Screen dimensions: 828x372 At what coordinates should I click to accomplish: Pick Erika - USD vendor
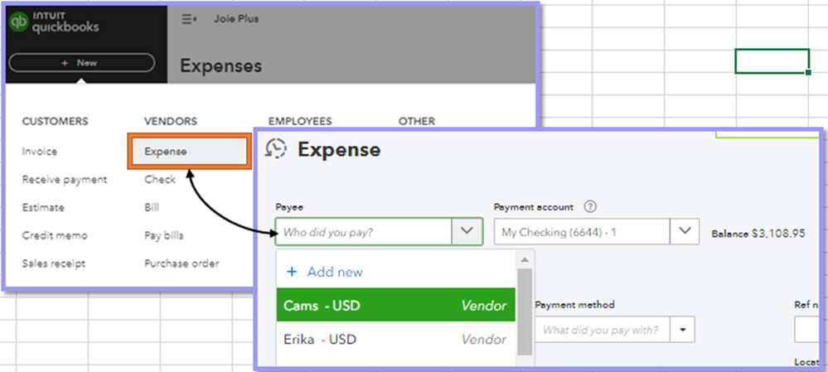pos(395,340)
